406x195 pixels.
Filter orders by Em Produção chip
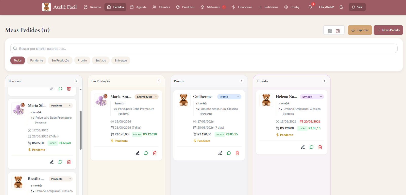tap(60, 60)
